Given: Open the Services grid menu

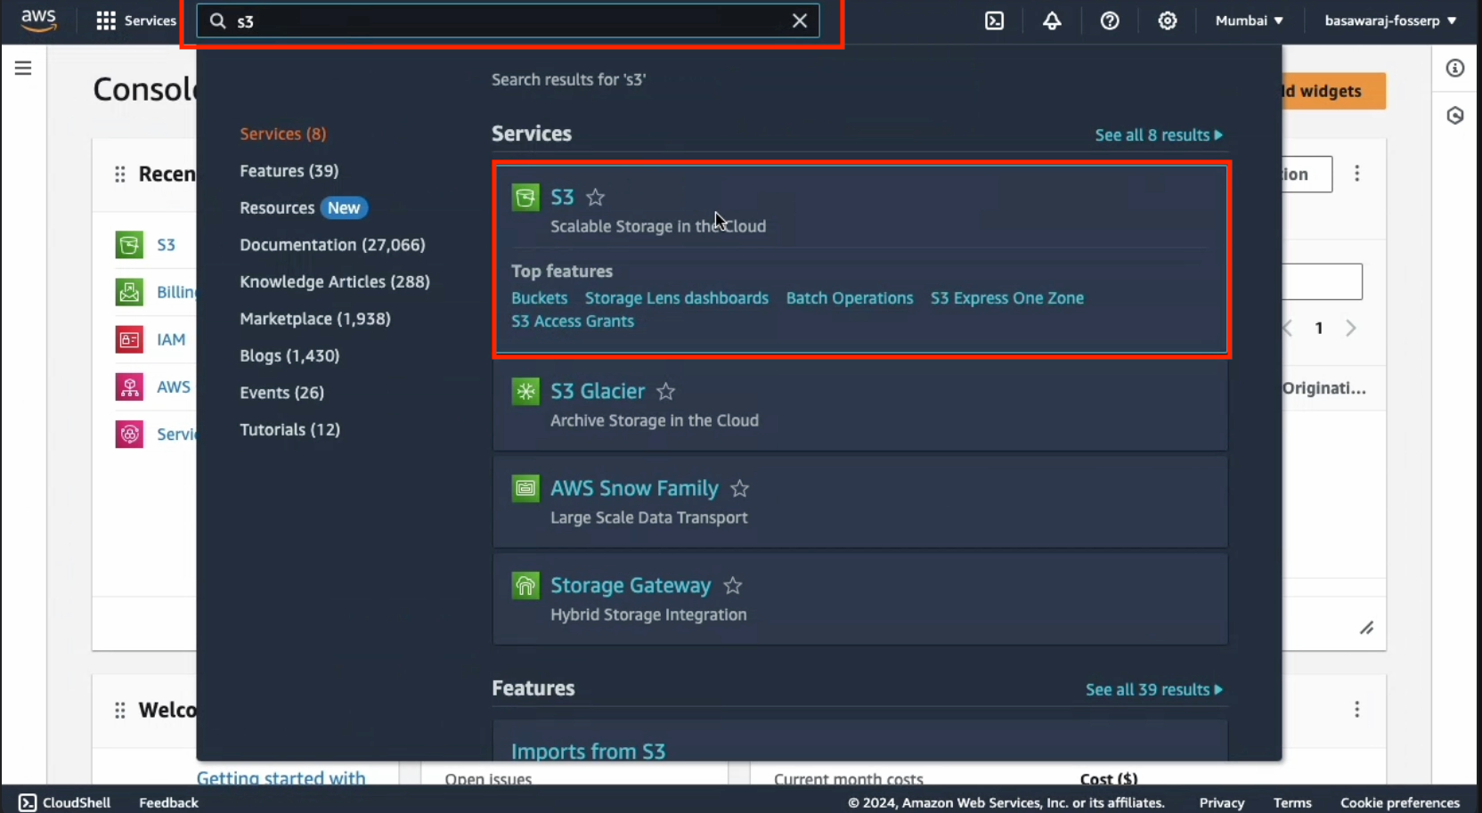Looking at the screenshot, I should [x=135, y=20].
